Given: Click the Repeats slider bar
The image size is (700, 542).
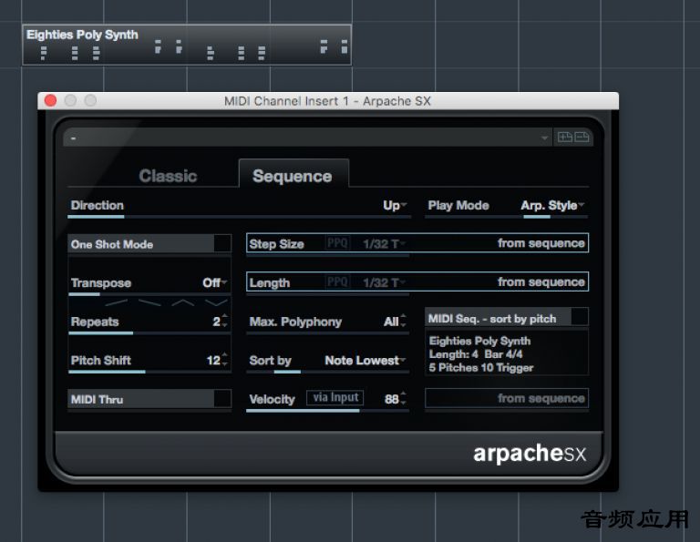Looking at the screenshot, I should [149, 332].
